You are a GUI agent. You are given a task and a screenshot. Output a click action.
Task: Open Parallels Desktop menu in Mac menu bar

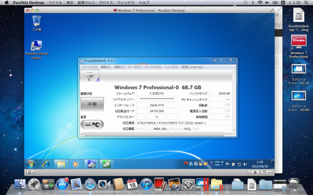pos(28,2)
